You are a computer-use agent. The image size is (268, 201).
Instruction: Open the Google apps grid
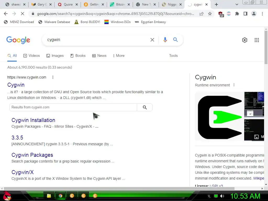click(256, 40)
